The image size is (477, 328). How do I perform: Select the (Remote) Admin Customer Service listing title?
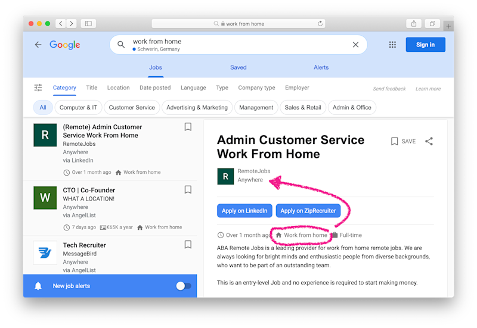(102, 131)
